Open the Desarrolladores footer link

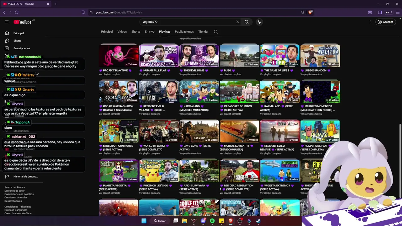(13, 201)
